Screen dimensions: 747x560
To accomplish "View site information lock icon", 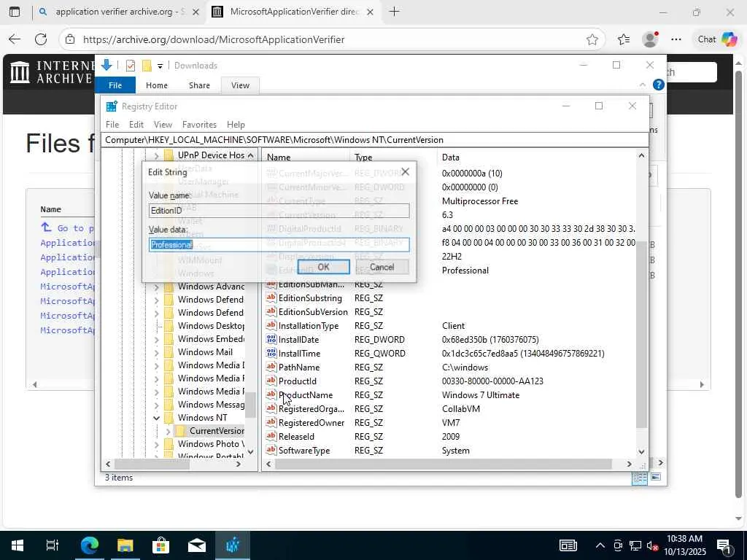I will pyautogui.click(x=70, y=39).
